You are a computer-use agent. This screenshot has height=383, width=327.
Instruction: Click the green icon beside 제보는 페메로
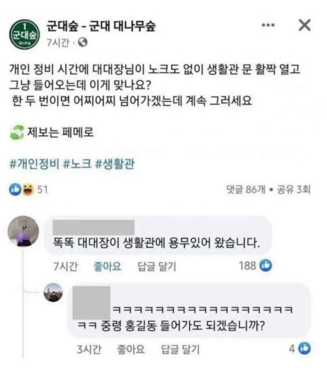point(17,132)
